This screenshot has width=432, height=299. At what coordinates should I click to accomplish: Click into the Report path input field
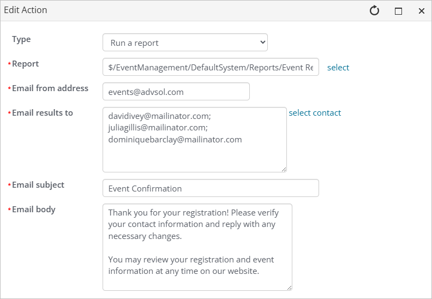click(211, 67)
